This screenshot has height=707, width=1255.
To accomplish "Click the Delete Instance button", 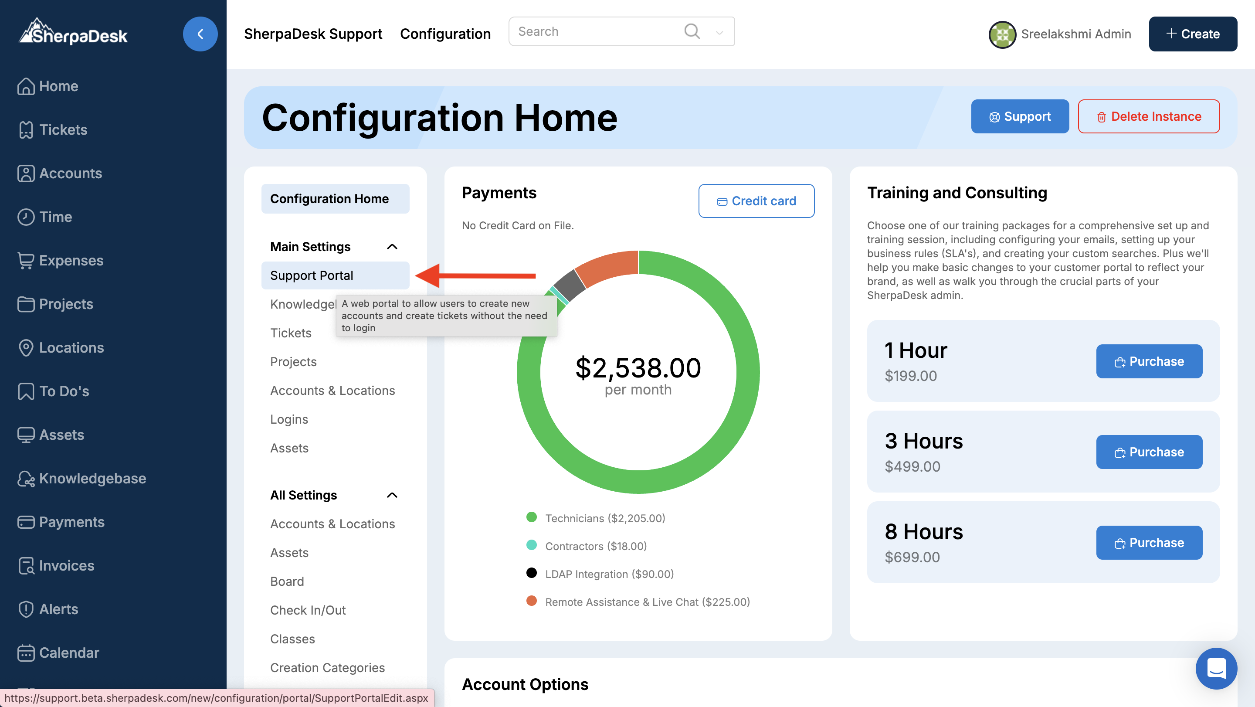I will tap(1148, 116).
